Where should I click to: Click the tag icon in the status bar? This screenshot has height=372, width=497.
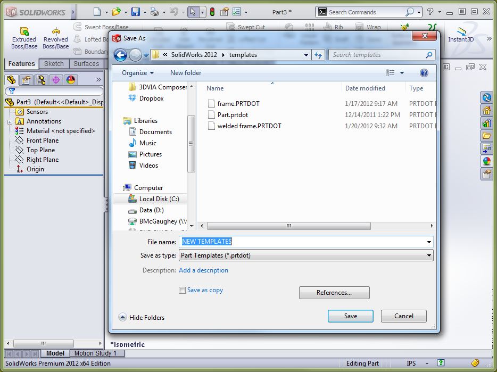[475, 363]
